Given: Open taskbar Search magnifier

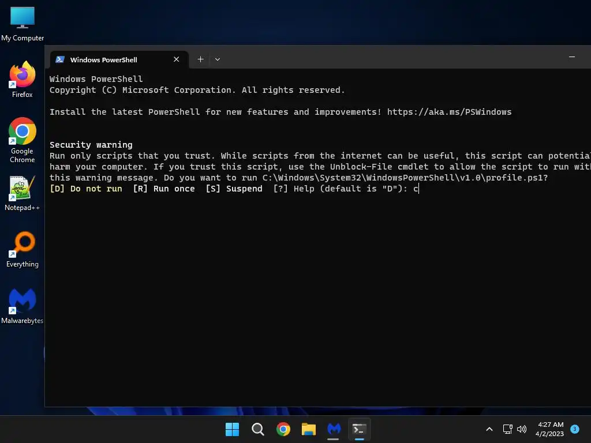Looking at the screenshot, I should click(x=258, y=429).
